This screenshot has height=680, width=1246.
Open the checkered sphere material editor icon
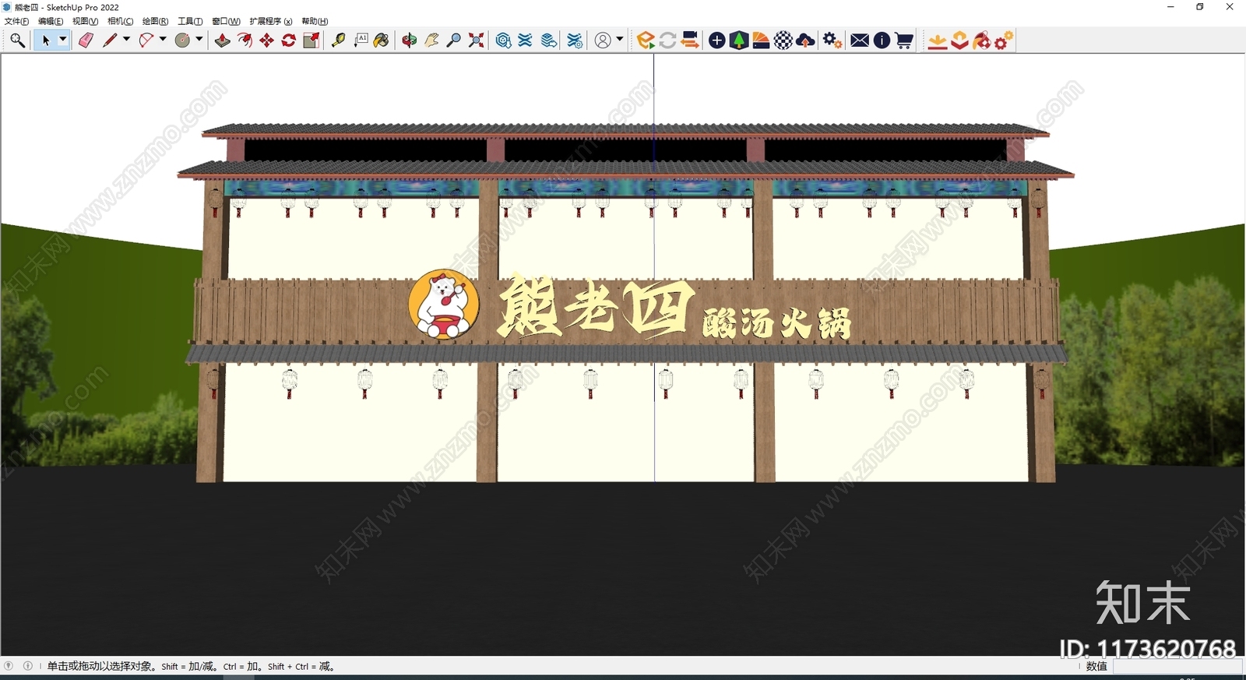pyautogui.click(x=783, y=41)
